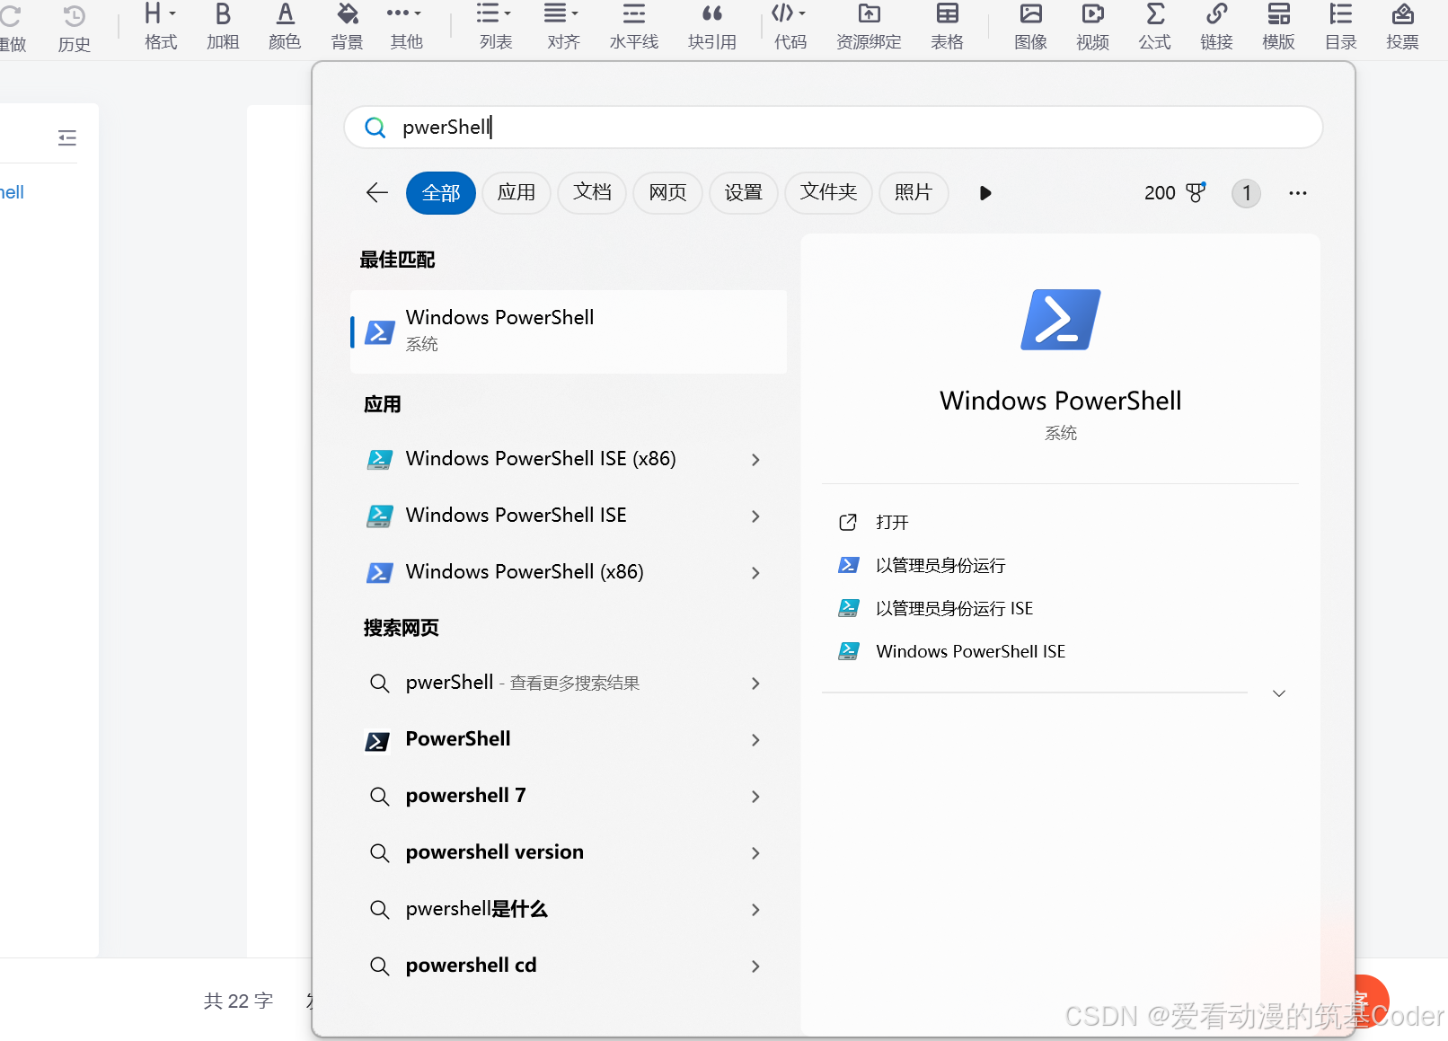Open the 列表 list tool
1448x1041 pixels.
(x=495, y=27)
